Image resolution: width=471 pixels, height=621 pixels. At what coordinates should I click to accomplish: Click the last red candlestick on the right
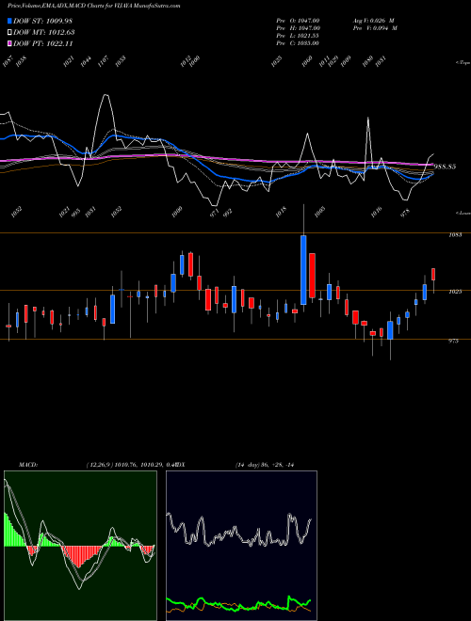(433, 274)
